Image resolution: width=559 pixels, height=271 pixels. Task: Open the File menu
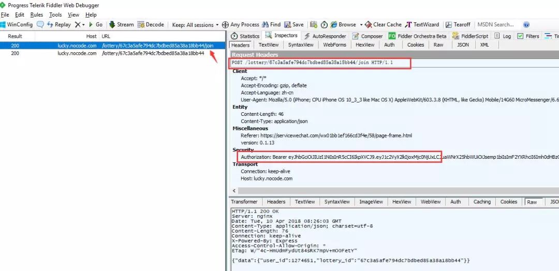click(5, 14)
